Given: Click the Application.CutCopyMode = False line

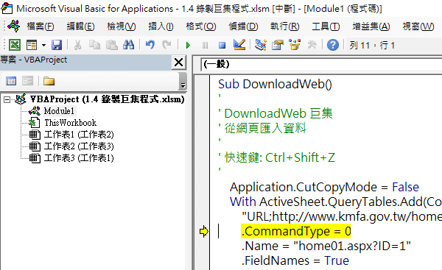Looking at the screenshot, I should [324, 187].
